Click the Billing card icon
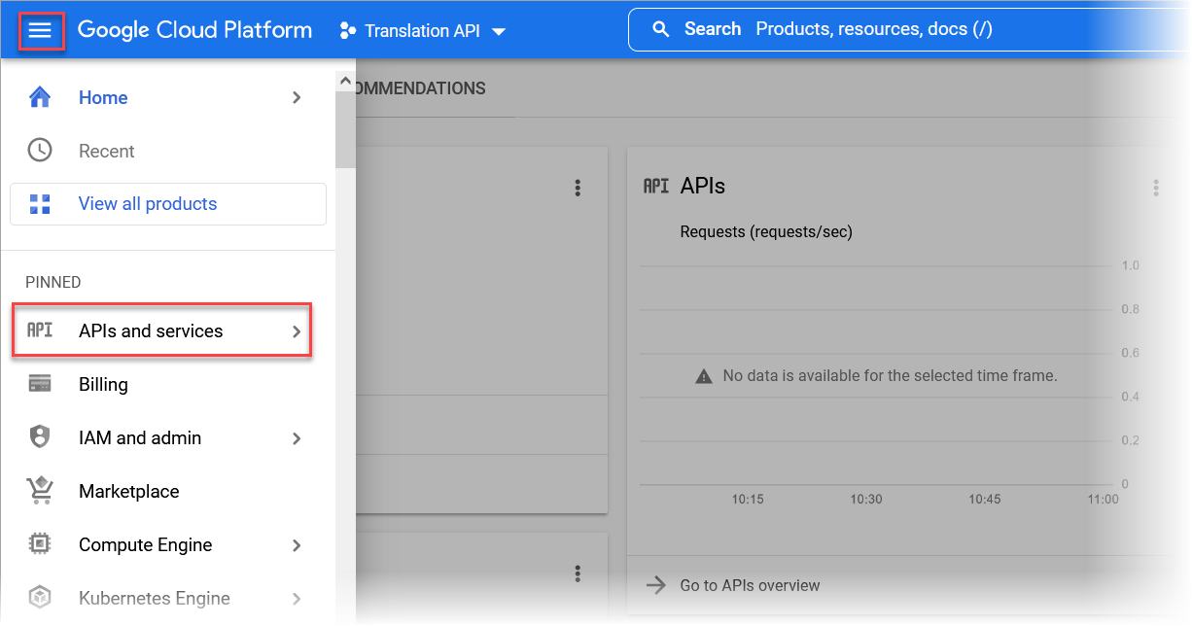Viewport: 1192px width, 626px height. coord(40,384)
